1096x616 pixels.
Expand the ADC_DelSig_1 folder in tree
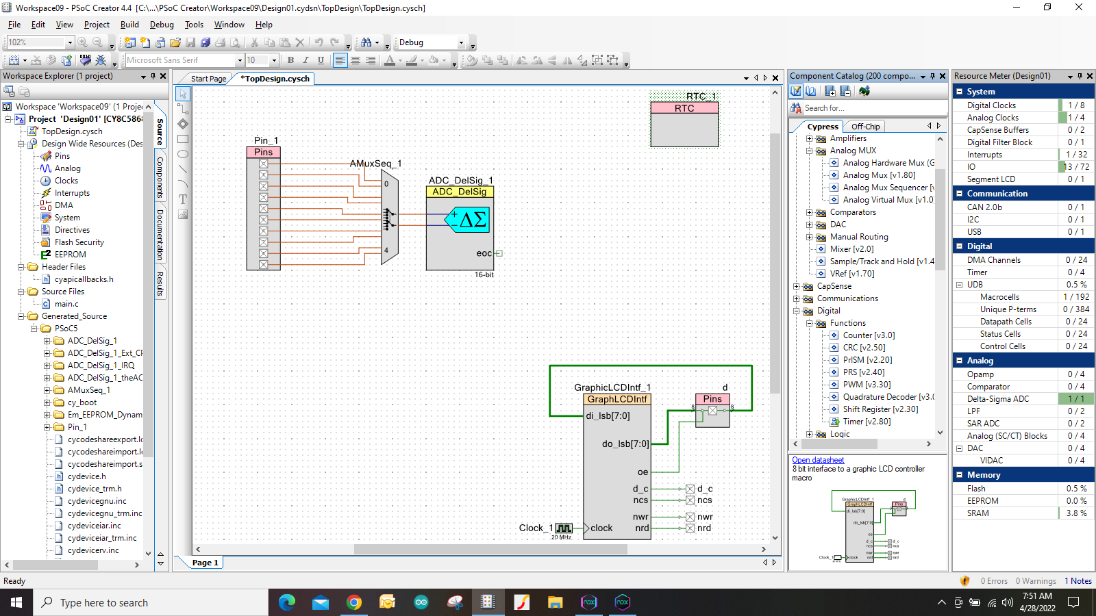point(47,341)
